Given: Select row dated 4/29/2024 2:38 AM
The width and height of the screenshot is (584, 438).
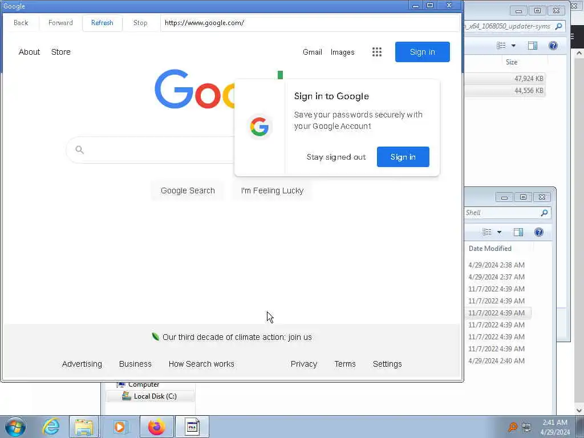Looking at the screenshot, I should pos(497,265).
